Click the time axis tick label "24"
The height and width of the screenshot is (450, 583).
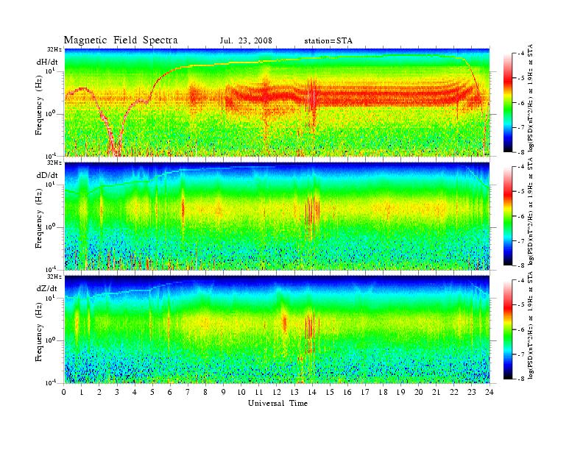[490, 392]
